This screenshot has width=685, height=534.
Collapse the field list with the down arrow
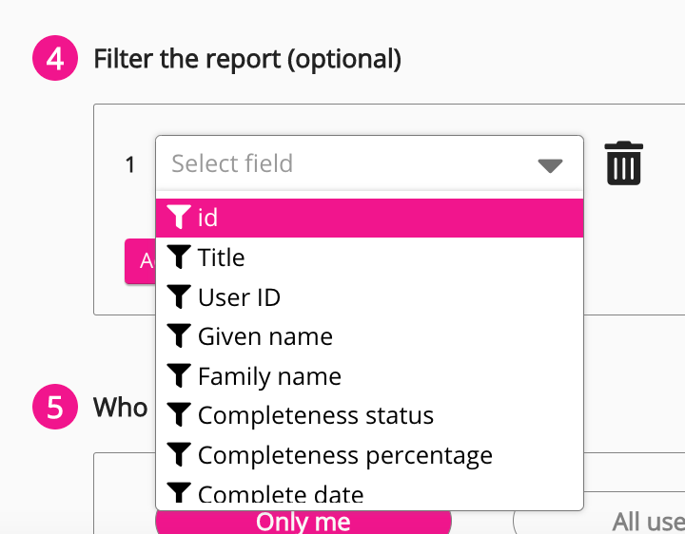(550, 165)
